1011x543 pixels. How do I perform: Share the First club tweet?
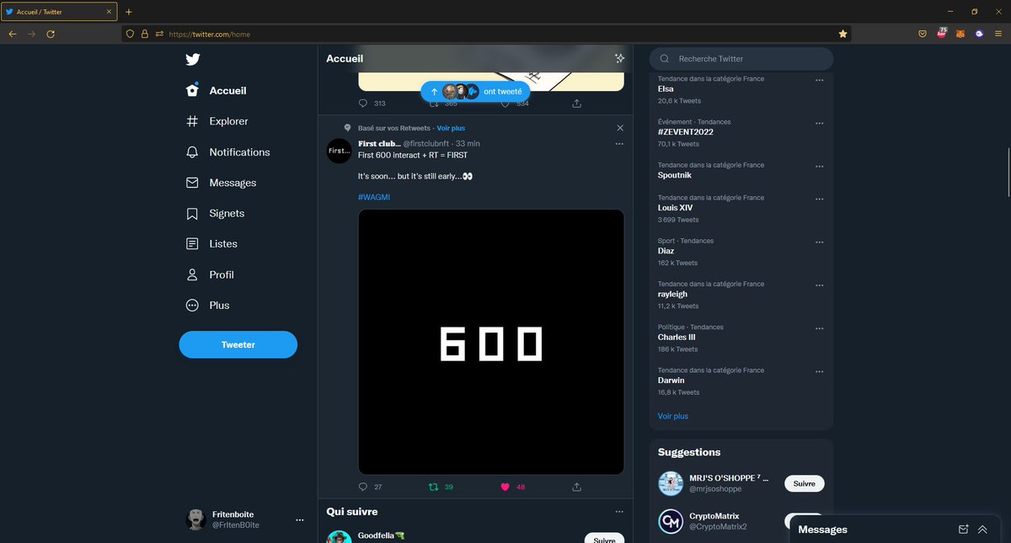pos(577,487)
